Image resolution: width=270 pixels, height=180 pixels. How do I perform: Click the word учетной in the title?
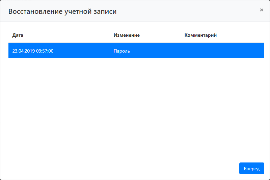coord(77,11)
